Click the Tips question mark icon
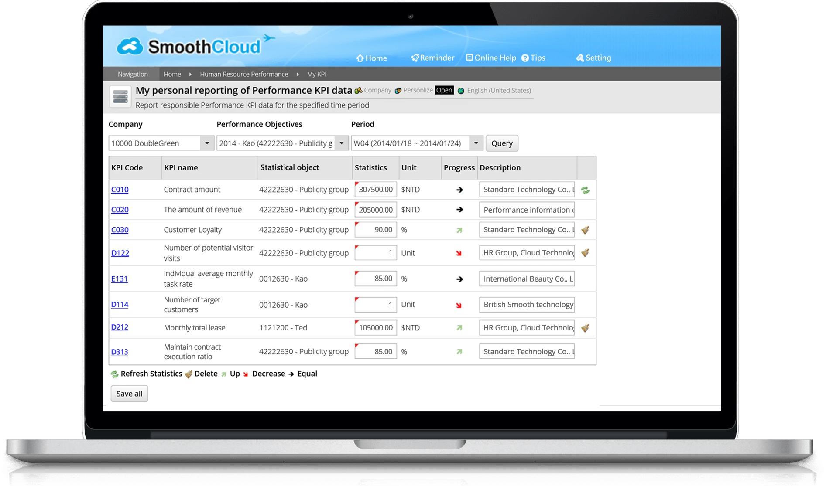Viewport: 826px width, 486px height. click(x=524, y=58)
